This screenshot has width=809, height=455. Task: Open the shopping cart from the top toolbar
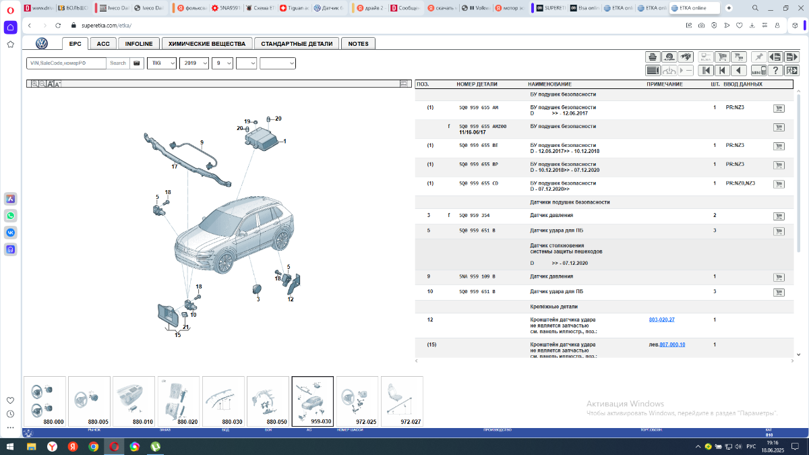(x=722, y=57)
